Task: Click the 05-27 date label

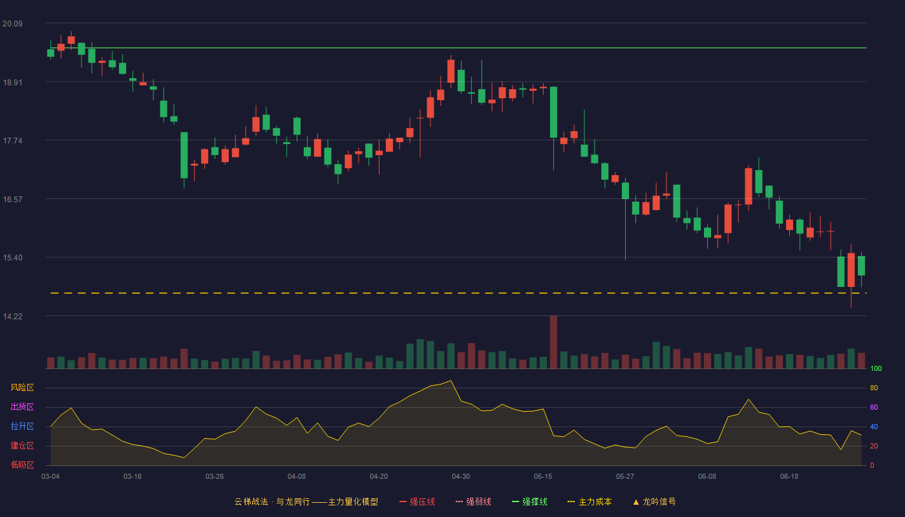Action: point(625,476)
